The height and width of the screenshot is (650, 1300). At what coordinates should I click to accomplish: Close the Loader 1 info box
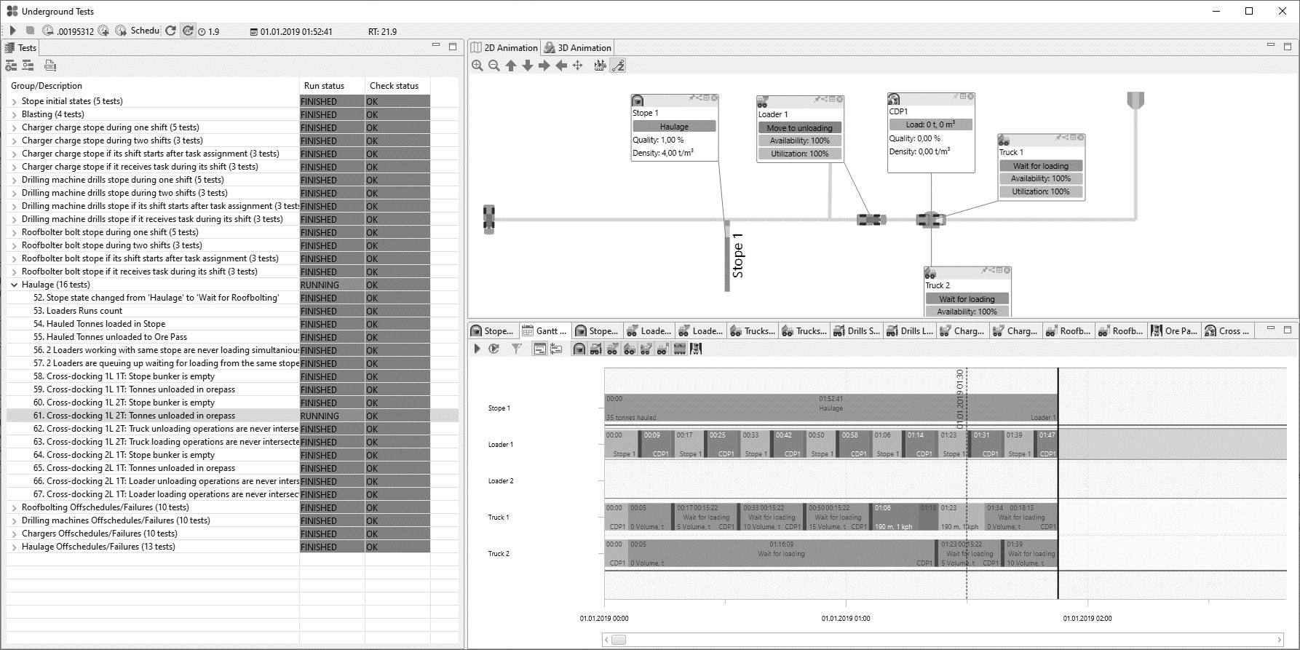pos(840,100)
